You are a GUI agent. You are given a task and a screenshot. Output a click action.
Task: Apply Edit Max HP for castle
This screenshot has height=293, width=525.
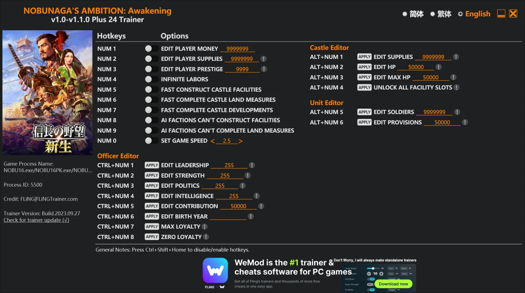[364, 77]
